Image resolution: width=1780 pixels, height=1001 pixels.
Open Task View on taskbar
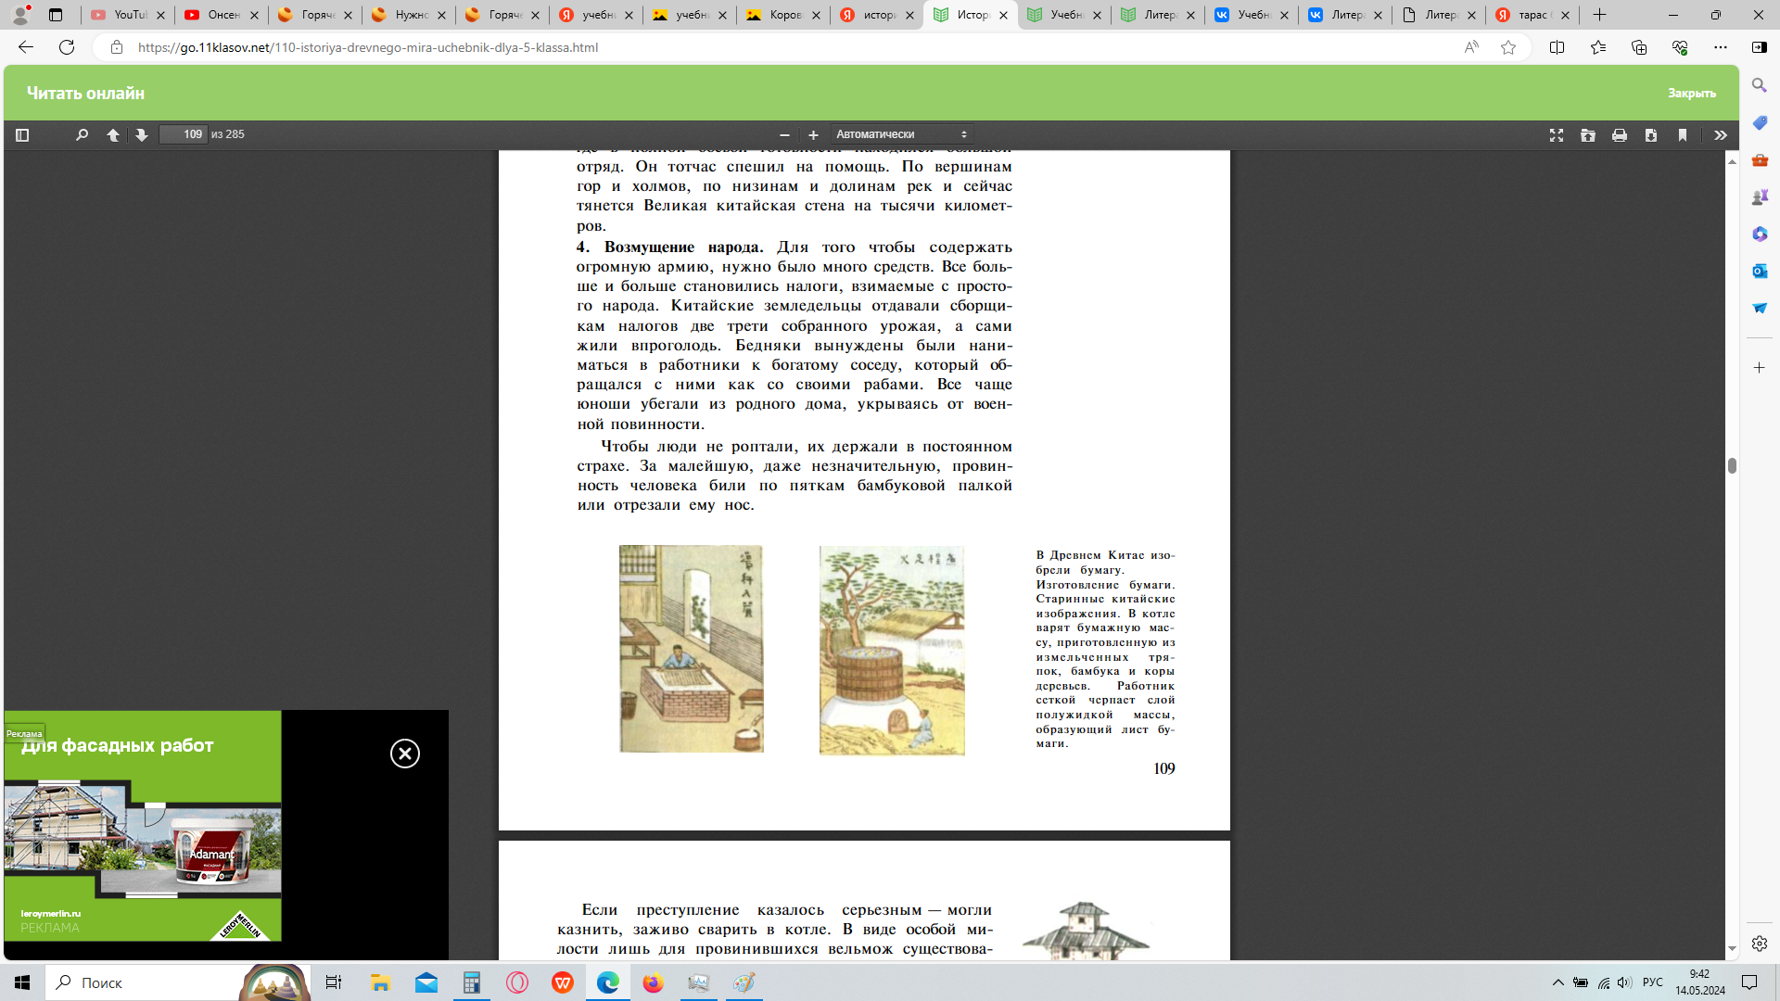[x=334, y=982]
